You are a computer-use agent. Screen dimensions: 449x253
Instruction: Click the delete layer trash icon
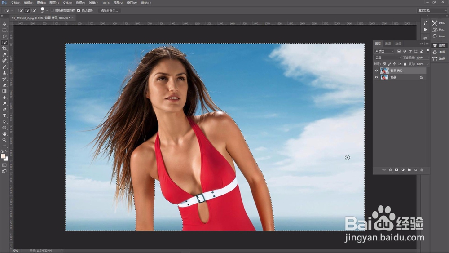(422, 170)
